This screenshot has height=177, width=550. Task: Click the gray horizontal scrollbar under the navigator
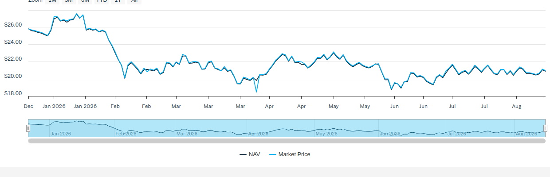[287, 141]
